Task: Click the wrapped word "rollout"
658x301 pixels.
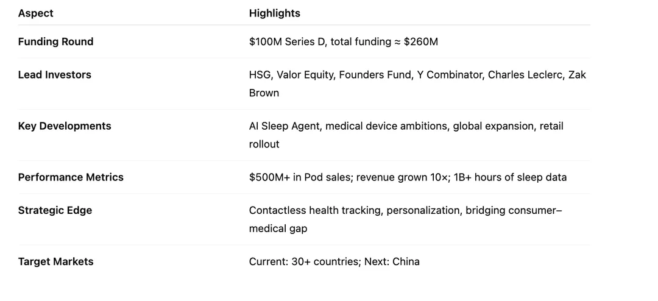Action: pyautogui.click(x=264, y=144)
